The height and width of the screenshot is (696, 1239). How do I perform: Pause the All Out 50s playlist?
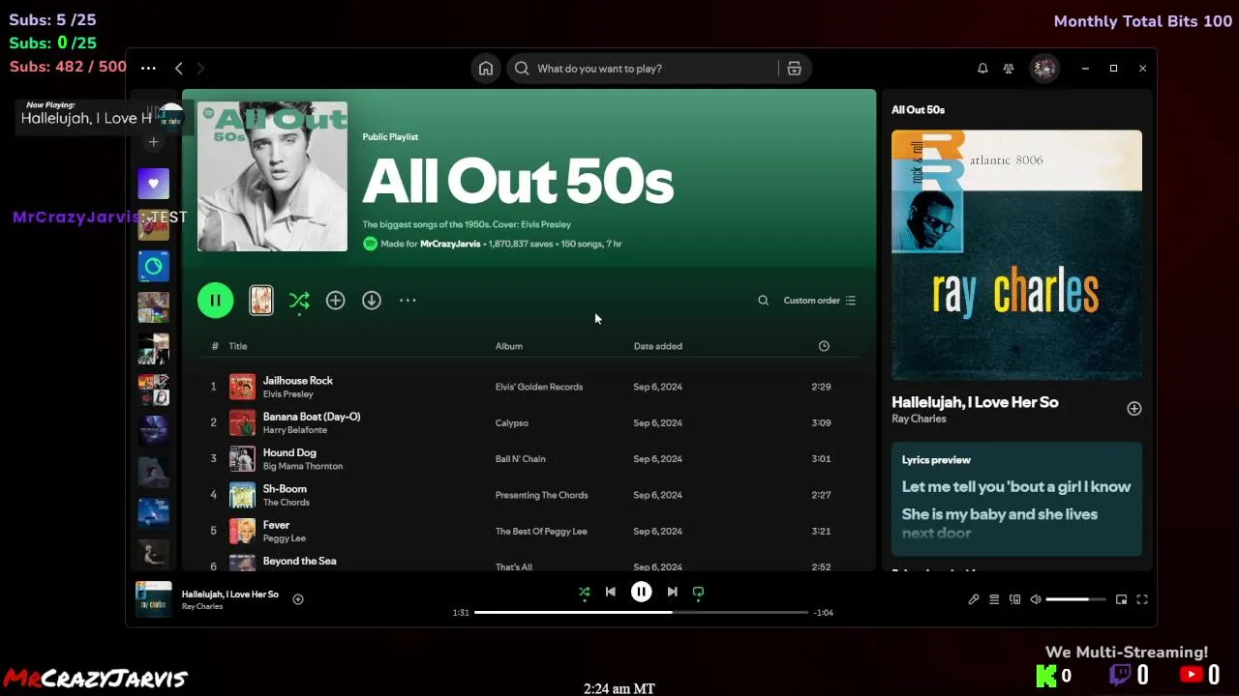pyautogui.click(x=216, y=301)
